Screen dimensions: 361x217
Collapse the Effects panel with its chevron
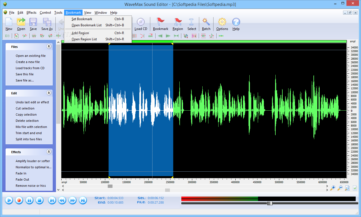[x=49, y=152]
